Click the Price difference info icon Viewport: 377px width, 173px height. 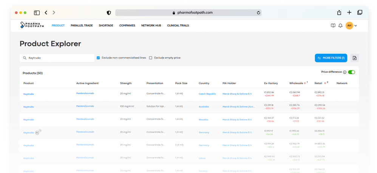[345, 72]
